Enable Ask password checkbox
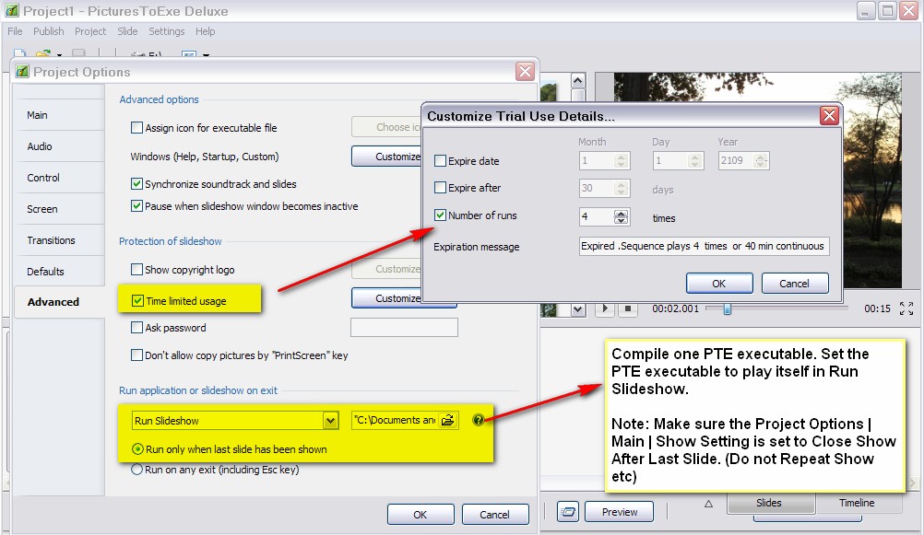Screen dimensions: 924x535 (x=136, y=327)
